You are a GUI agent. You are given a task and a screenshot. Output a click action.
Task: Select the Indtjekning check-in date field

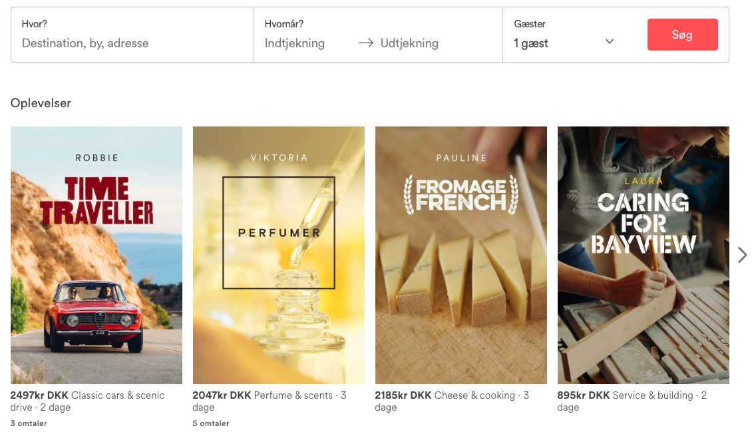[x=295, y=43]
